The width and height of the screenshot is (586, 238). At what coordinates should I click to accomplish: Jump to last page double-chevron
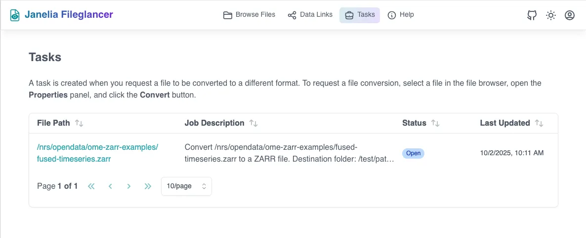(x=148, y=186)
